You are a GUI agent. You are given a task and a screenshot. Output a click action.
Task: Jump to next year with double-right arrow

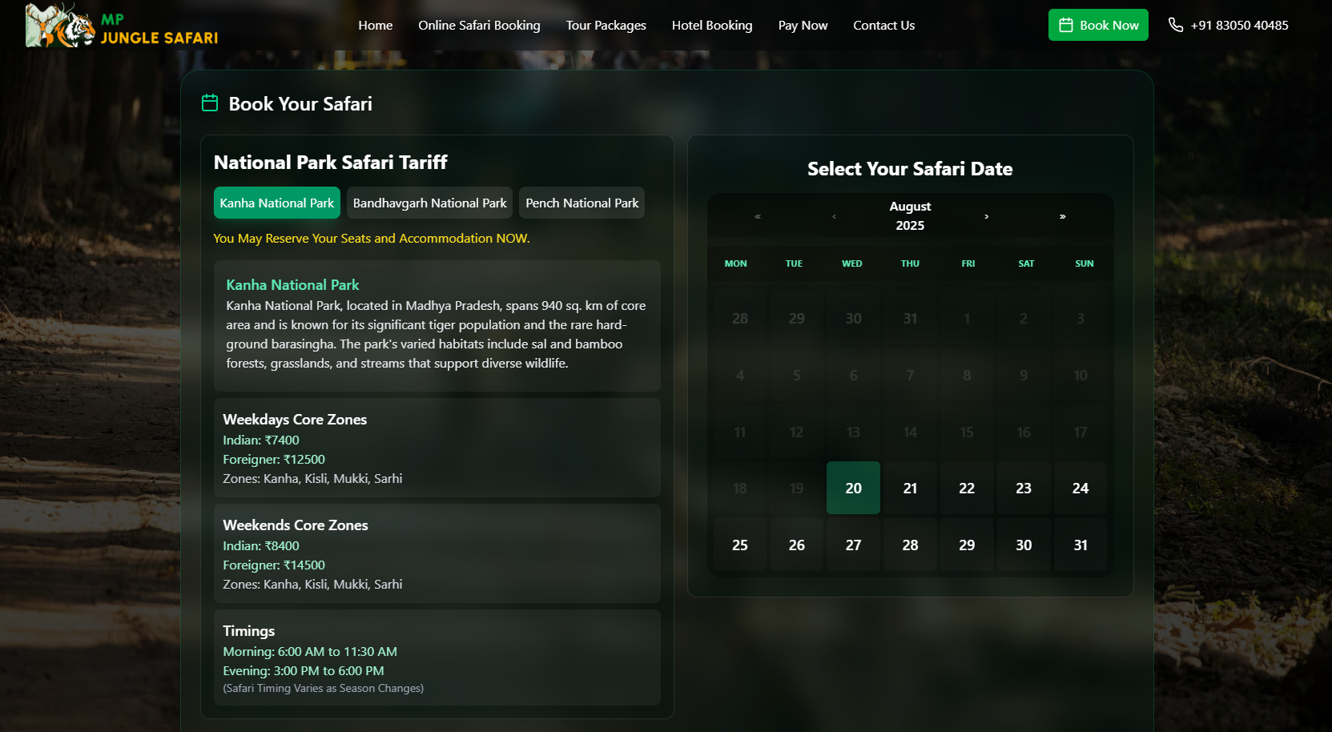1062,216
